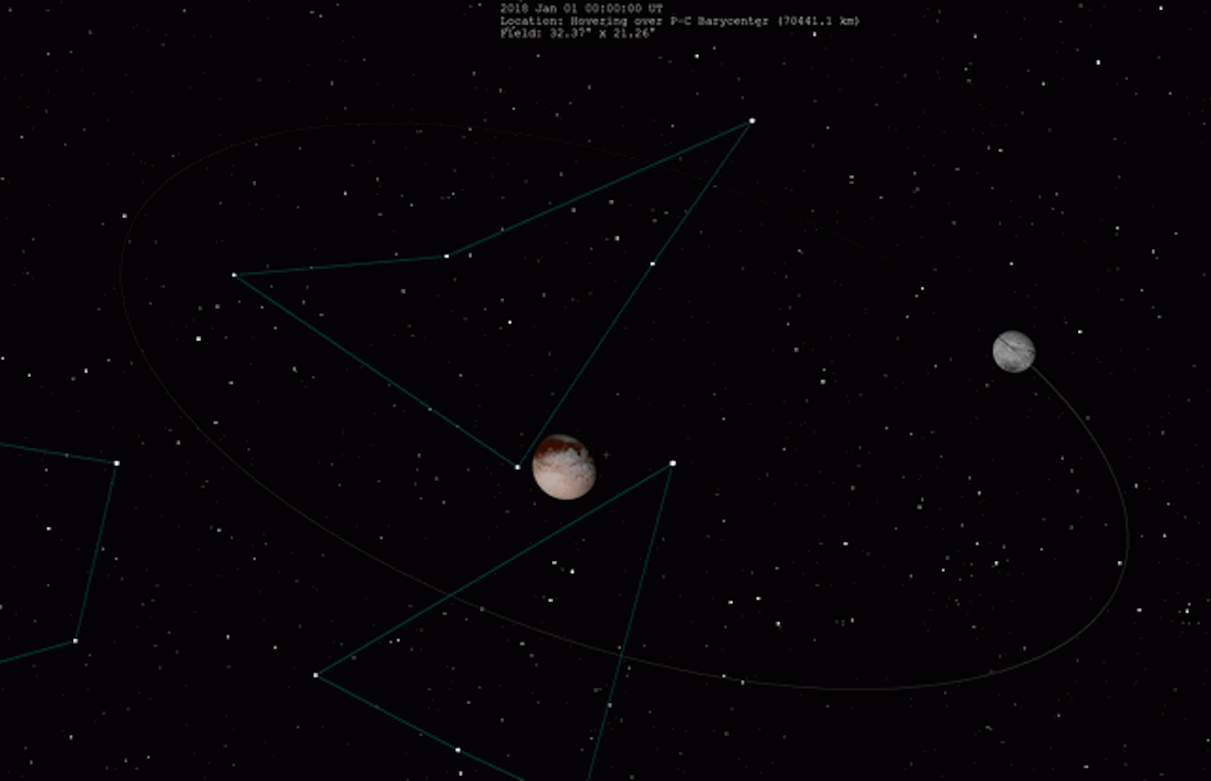Click the lower constellation's left vertex star
Screen dimensions: 1211x781
pyautogui.click(x=316, y=675)
